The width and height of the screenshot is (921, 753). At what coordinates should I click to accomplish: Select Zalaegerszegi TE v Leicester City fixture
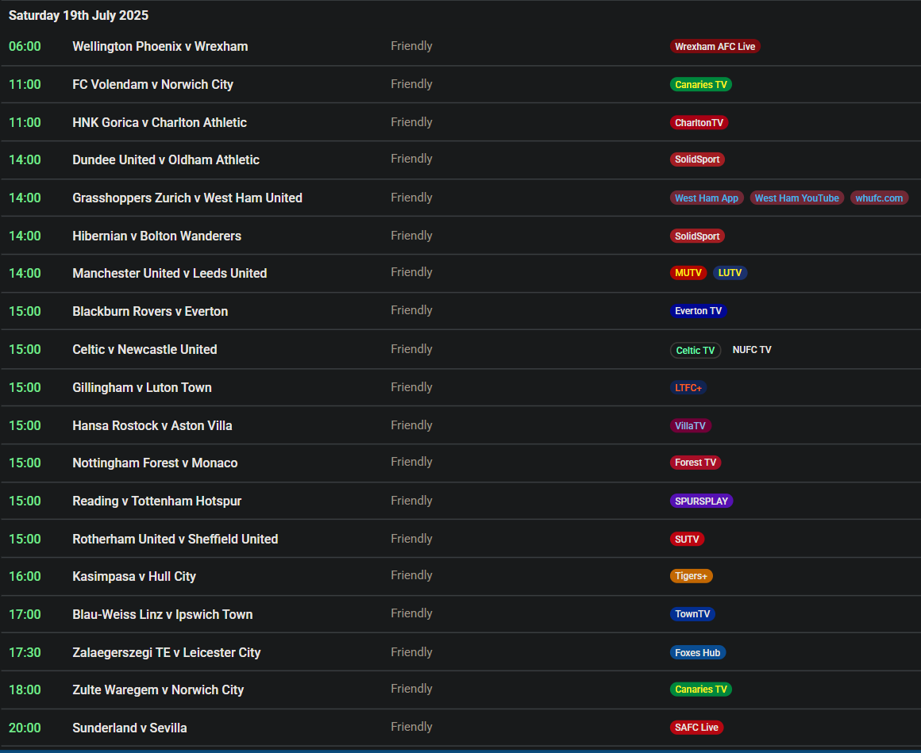click(x=166, y=653)
